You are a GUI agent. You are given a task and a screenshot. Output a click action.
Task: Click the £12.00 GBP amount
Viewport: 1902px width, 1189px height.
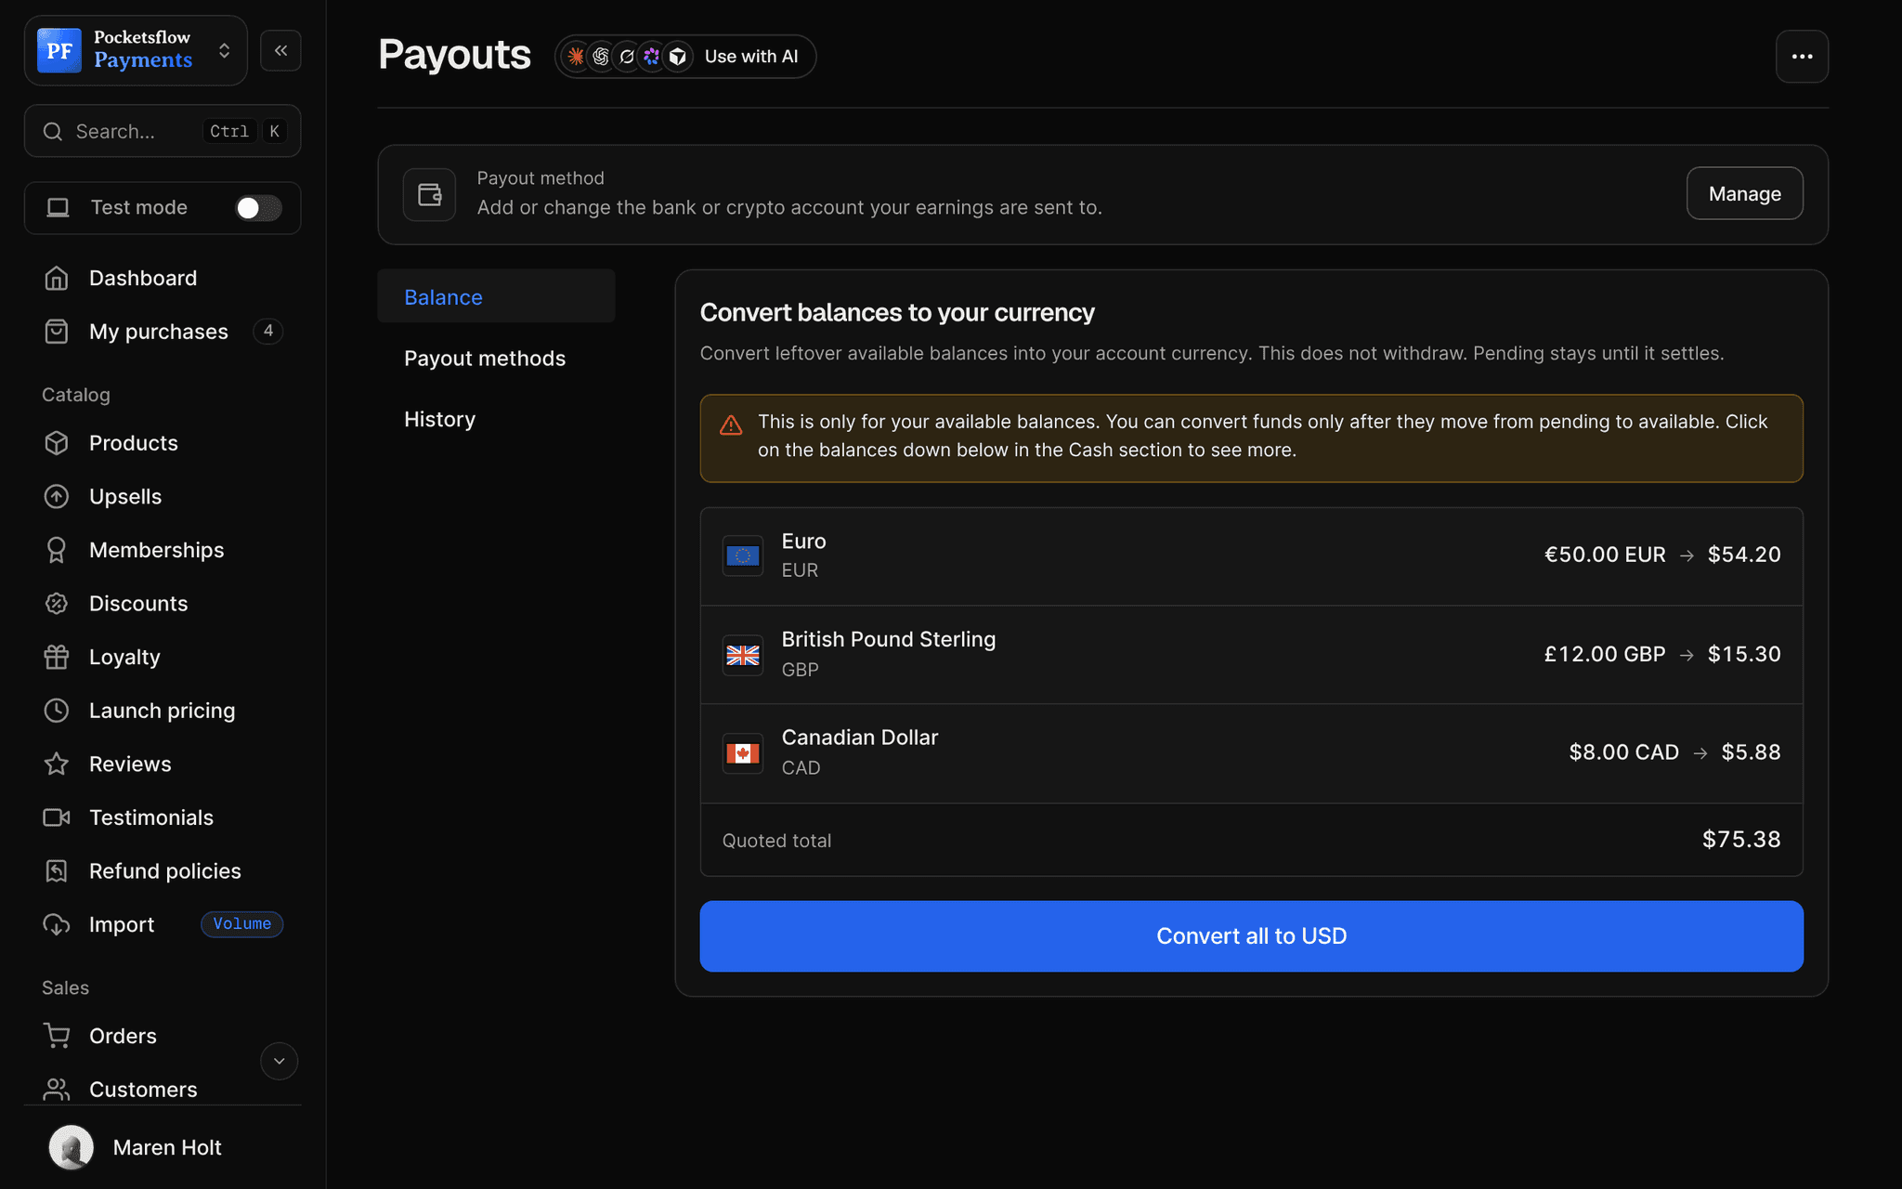1604,654
